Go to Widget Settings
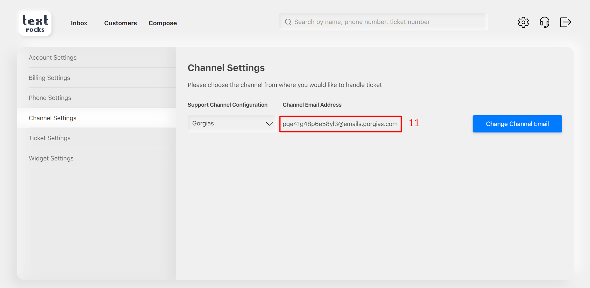590x288 pixels. pyautogui.click(x=51, y=158)
